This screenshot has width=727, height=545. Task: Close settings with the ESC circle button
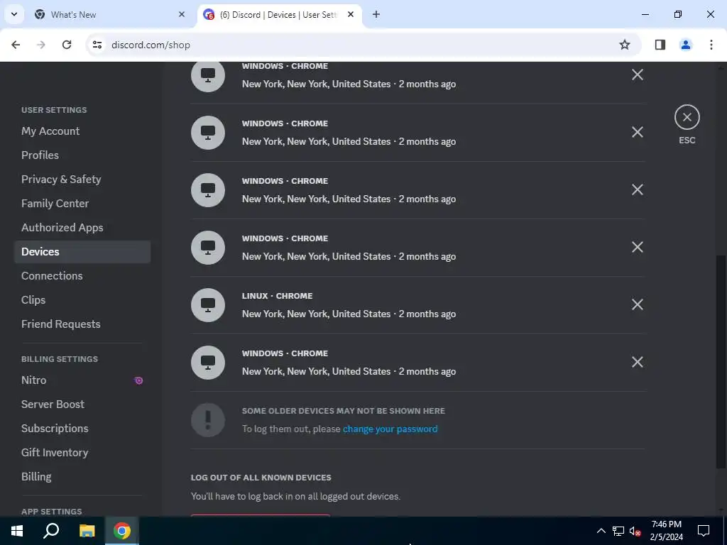point(687,117)
